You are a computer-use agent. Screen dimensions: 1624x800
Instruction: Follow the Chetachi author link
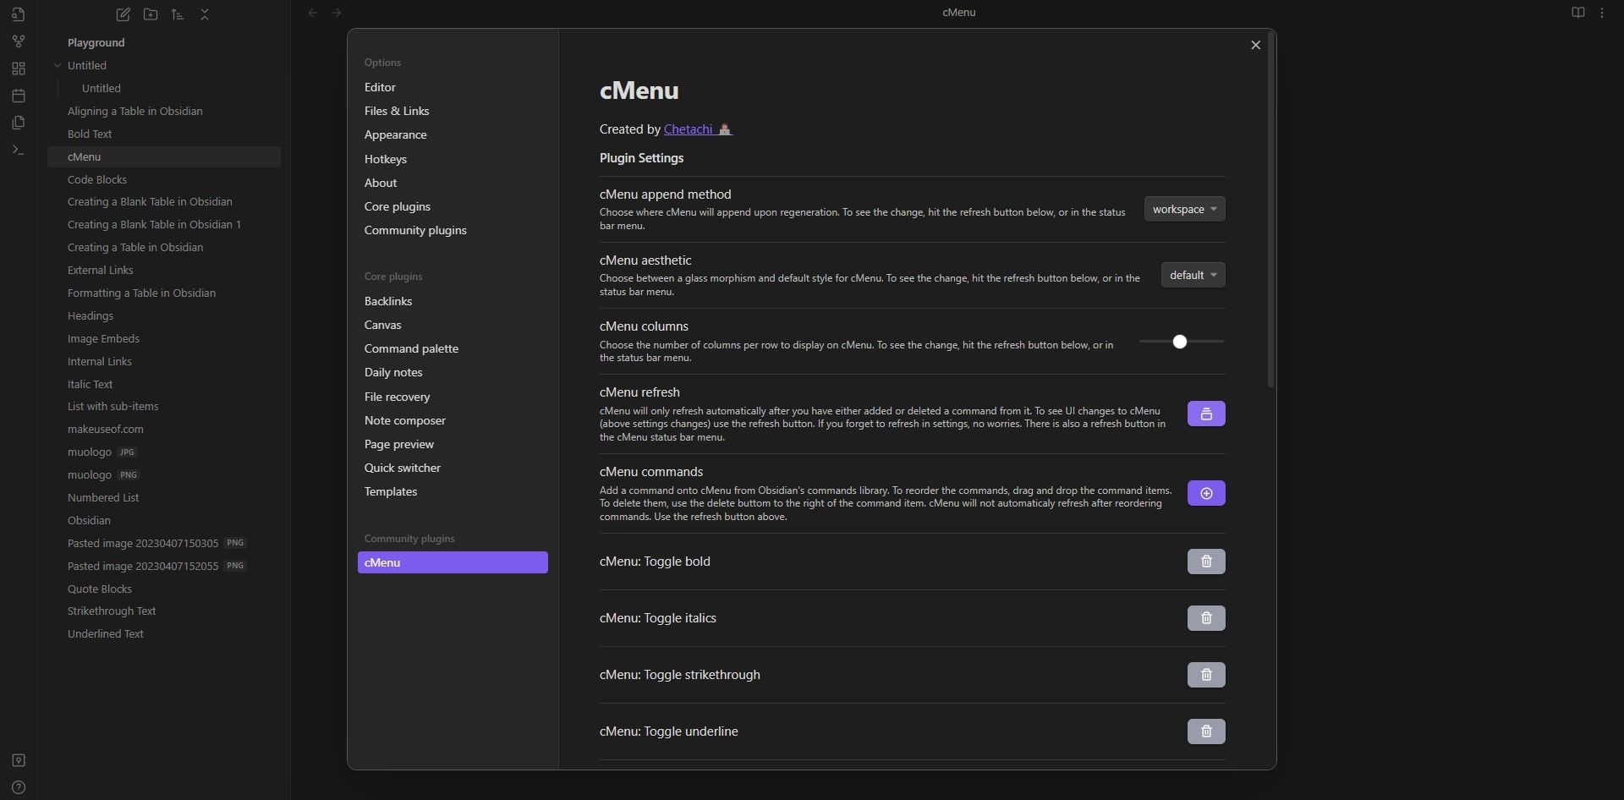pos(698,129)
